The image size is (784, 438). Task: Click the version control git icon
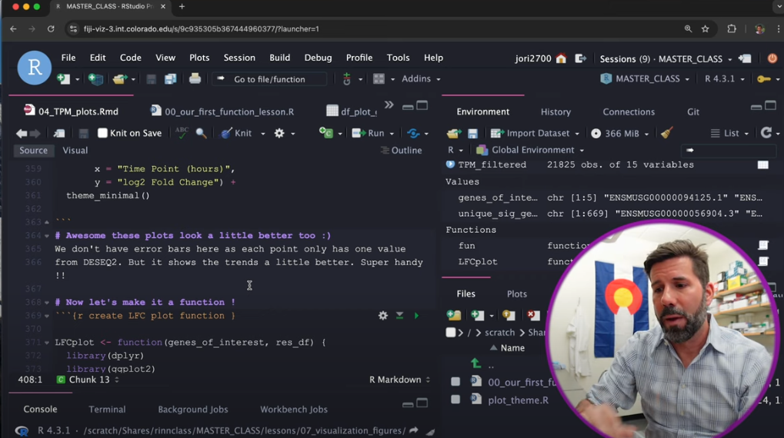[x=346, y=79]
